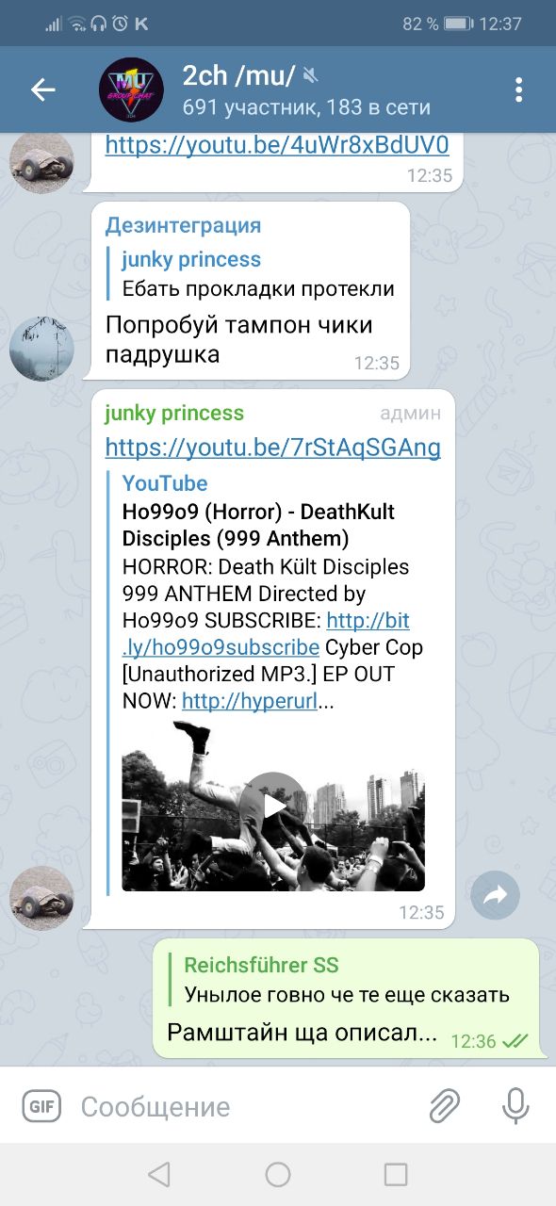The height and width of the screenshot is (1206, 556).
Task: Open the Дезинтеграция sender name
Action: 183,226
